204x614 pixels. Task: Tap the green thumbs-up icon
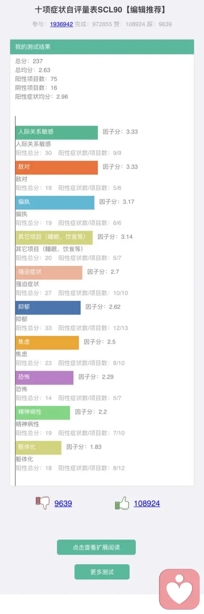(122, 503)
